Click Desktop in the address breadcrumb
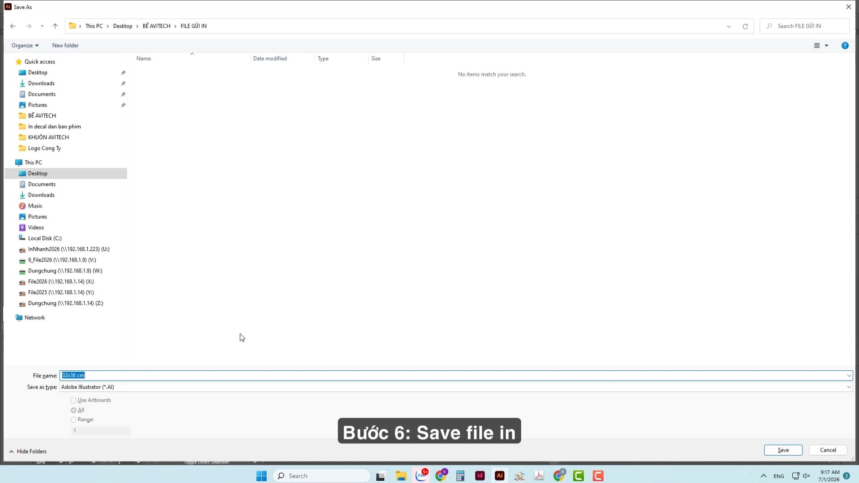The image size is (859, 483). [x=123, y=26]
